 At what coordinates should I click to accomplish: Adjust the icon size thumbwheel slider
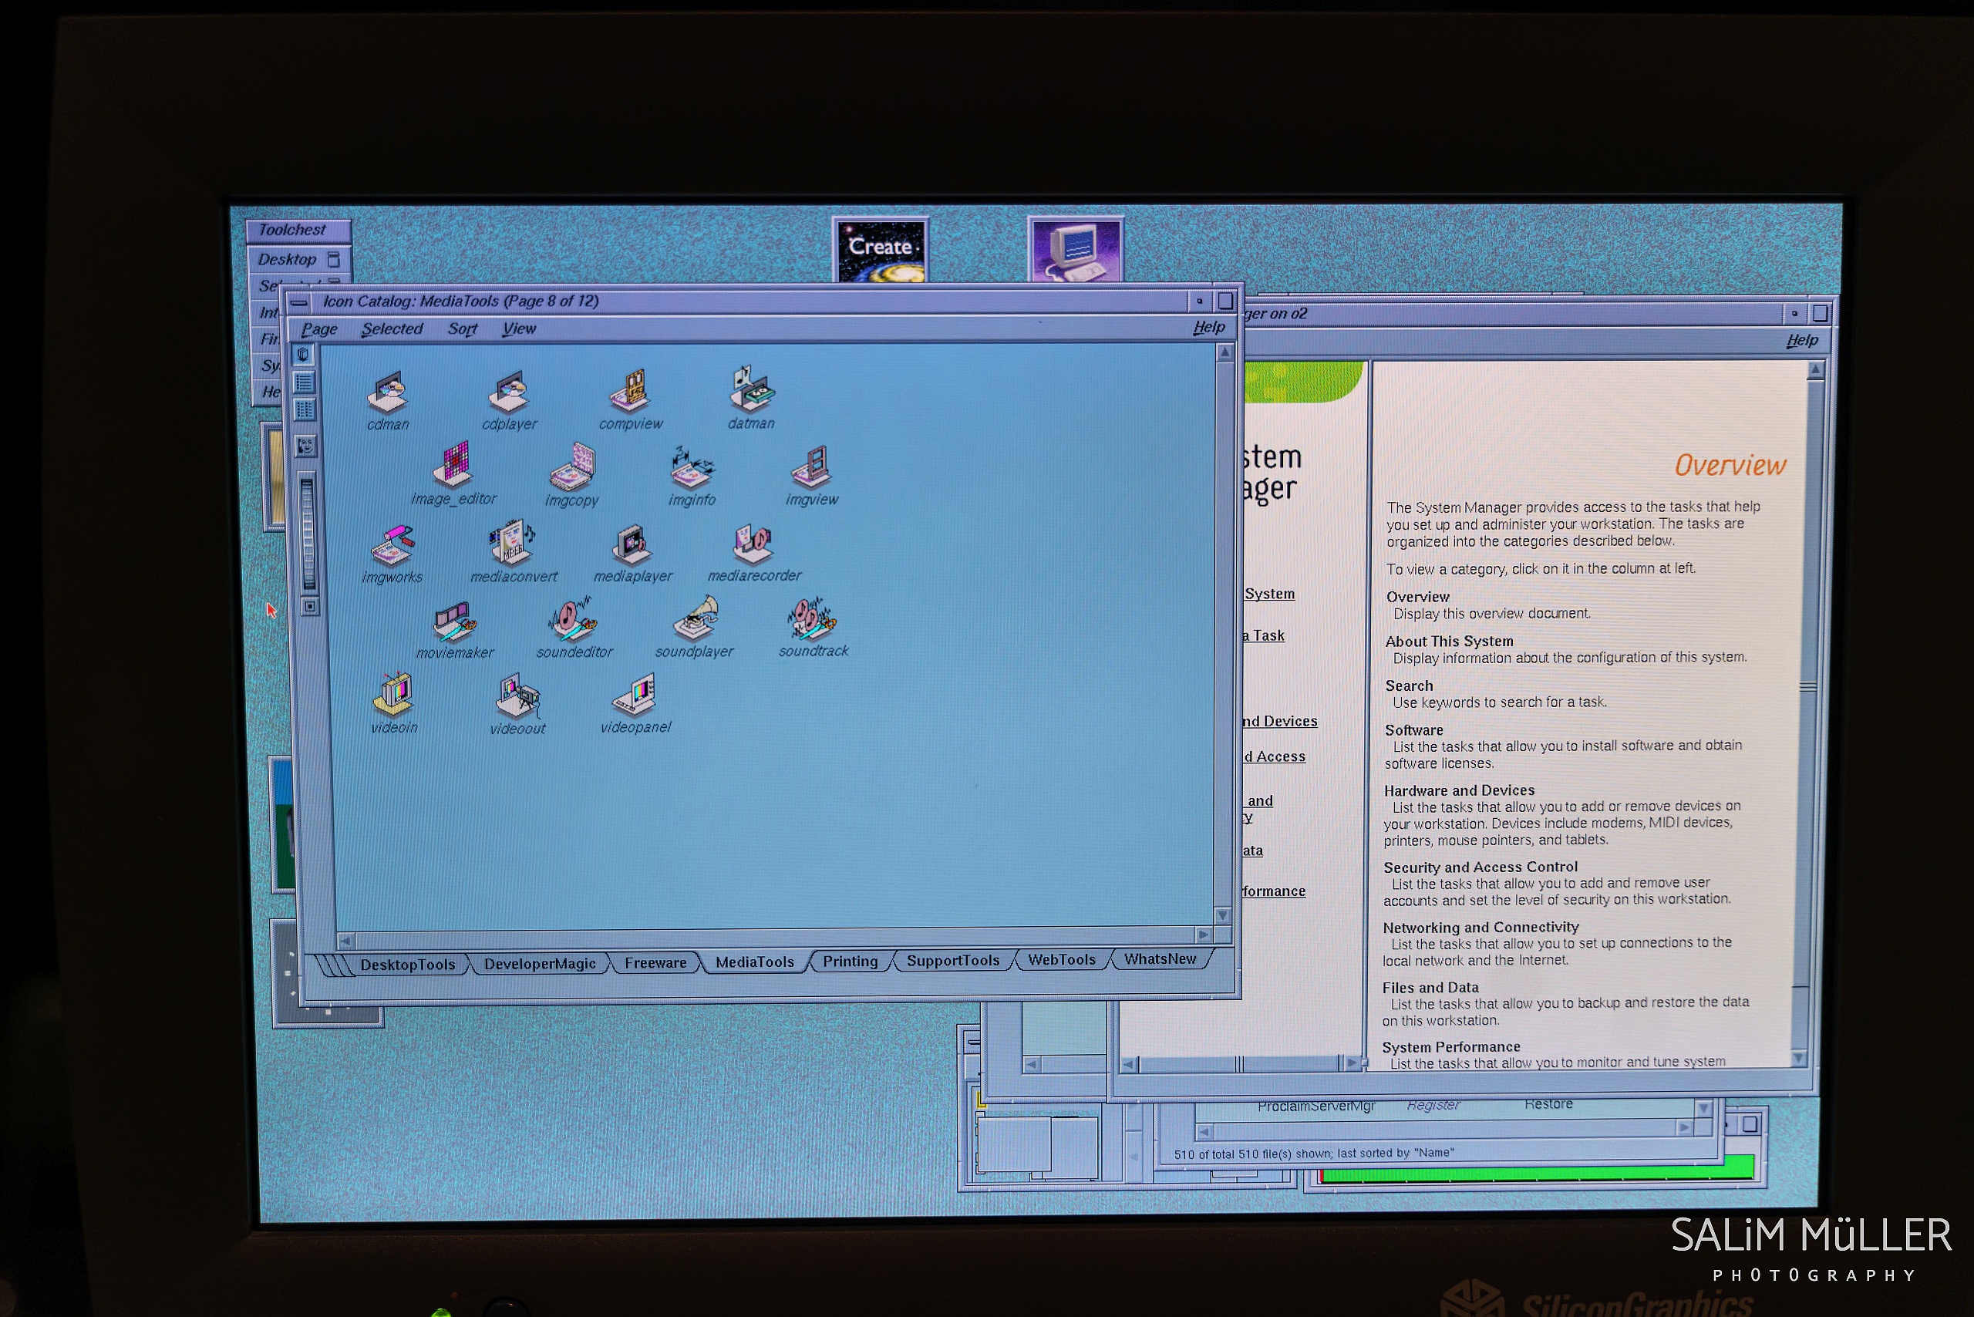308,533
